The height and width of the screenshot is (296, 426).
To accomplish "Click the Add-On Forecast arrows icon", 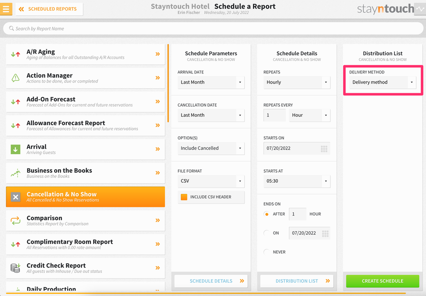I will (x=15, y=102).
